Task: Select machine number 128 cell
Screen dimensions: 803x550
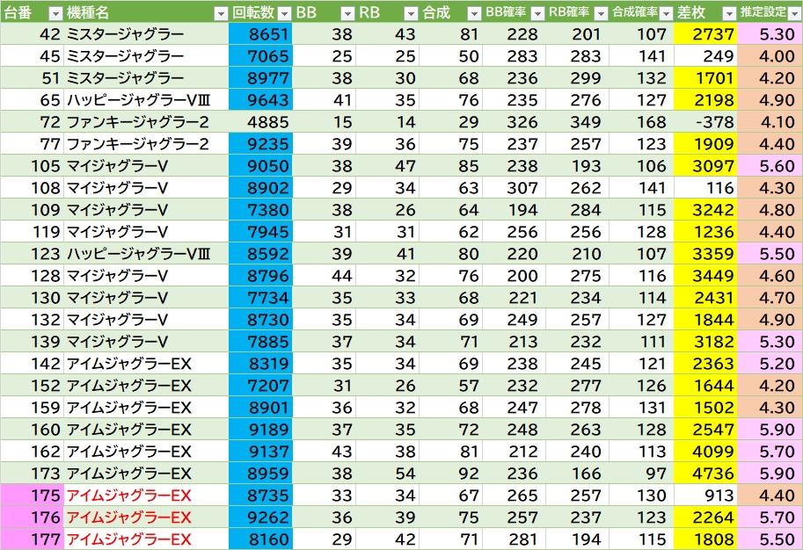Action: click(32, 276)
